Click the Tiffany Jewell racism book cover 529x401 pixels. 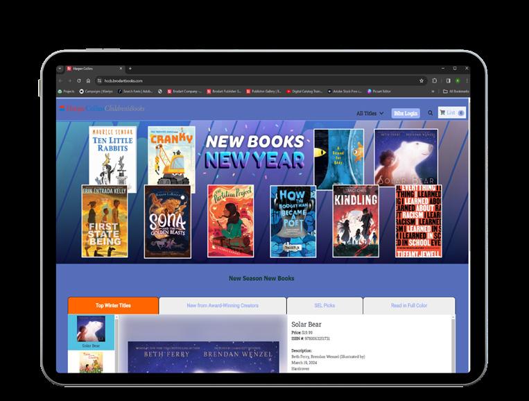point(418,221)
